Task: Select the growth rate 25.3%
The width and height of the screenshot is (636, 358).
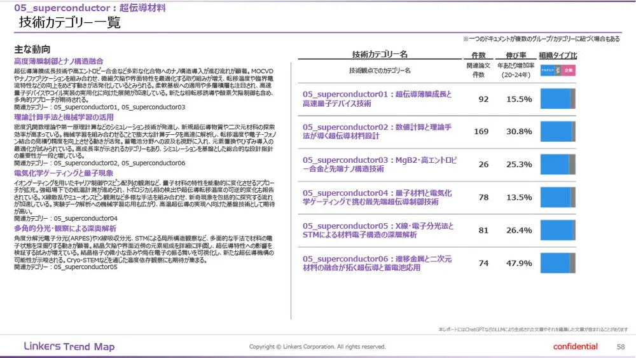Action: 519,164
